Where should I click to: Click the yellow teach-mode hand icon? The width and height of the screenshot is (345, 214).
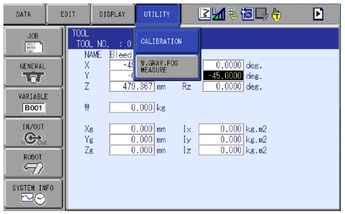tap(276, 14)
